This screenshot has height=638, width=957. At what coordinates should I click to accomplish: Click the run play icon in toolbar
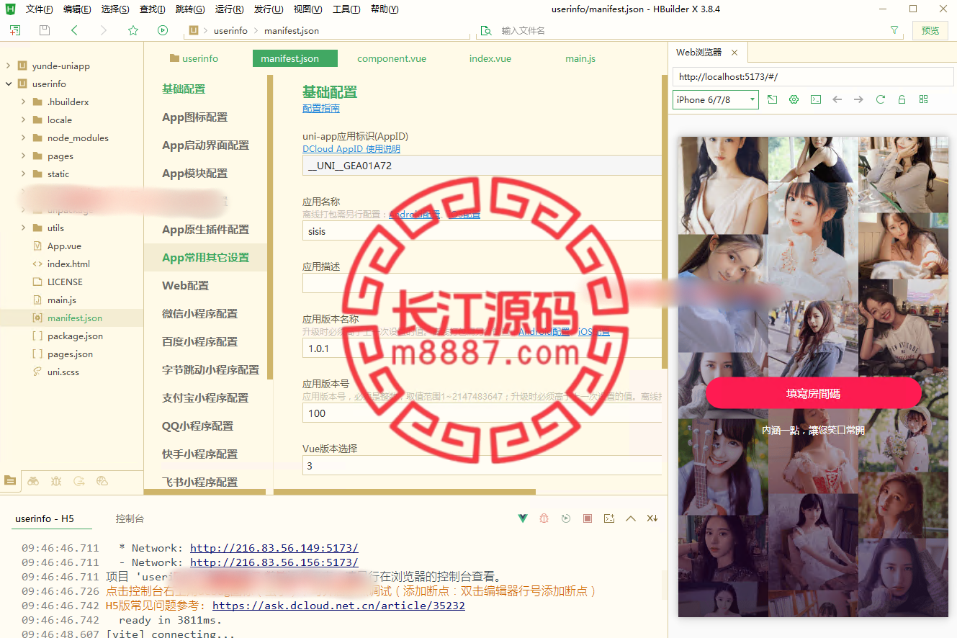[x=163, y=30]
